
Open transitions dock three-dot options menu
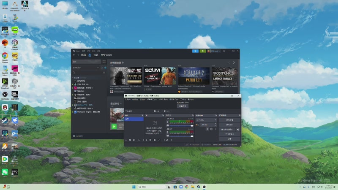tap(215, 129)
